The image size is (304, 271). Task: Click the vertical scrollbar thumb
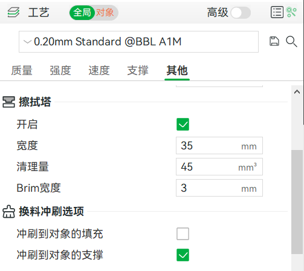click(x=297, y=202)
